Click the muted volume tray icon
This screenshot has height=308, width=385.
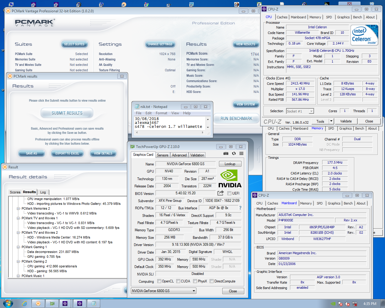(x=347, y=304)
